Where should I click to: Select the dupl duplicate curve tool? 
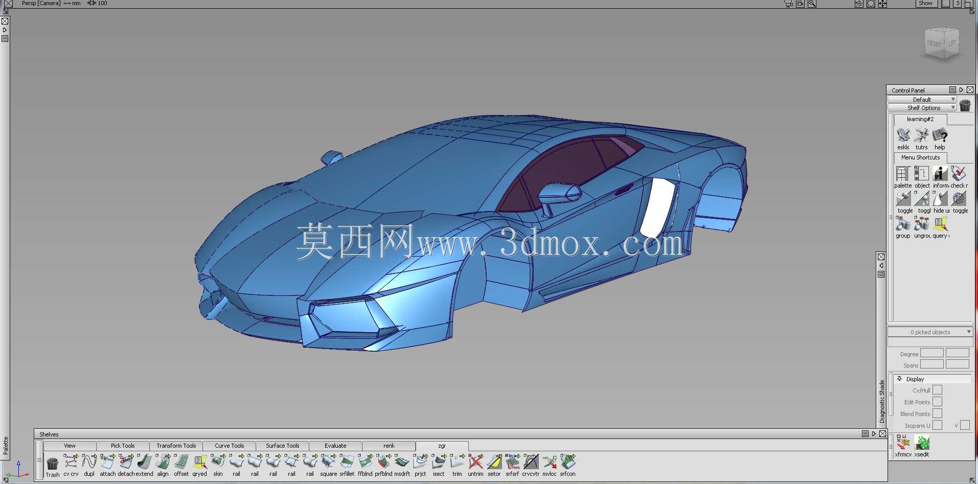tap(89, 462)
